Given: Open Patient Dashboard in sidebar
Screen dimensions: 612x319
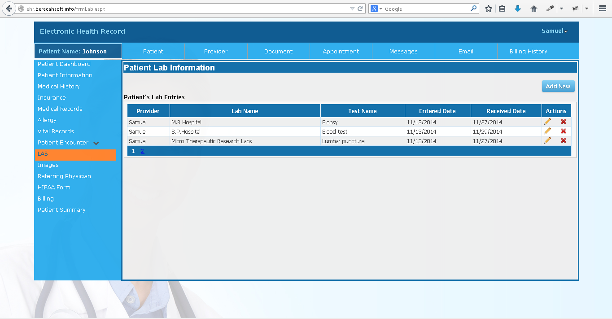Looking at the screenshot, I should [64, 64].
